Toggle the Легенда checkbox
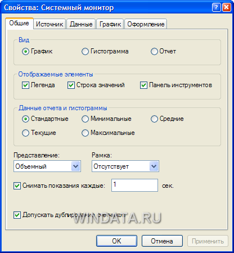 click(25, 85)
